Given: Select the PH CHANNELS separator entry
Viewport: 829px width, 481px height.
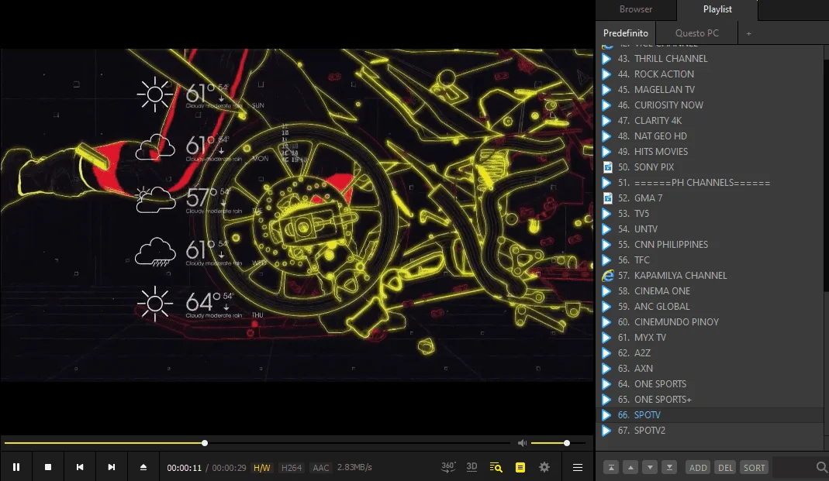Looking at the screenshot, I should pos(710,183).
